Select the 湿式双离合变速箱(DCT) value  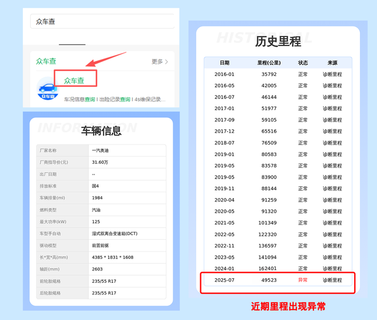(x=115, y=233)
